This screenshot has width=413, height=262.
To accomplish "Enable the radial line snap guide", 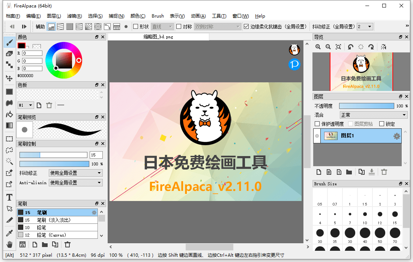I will coord(89,27).
